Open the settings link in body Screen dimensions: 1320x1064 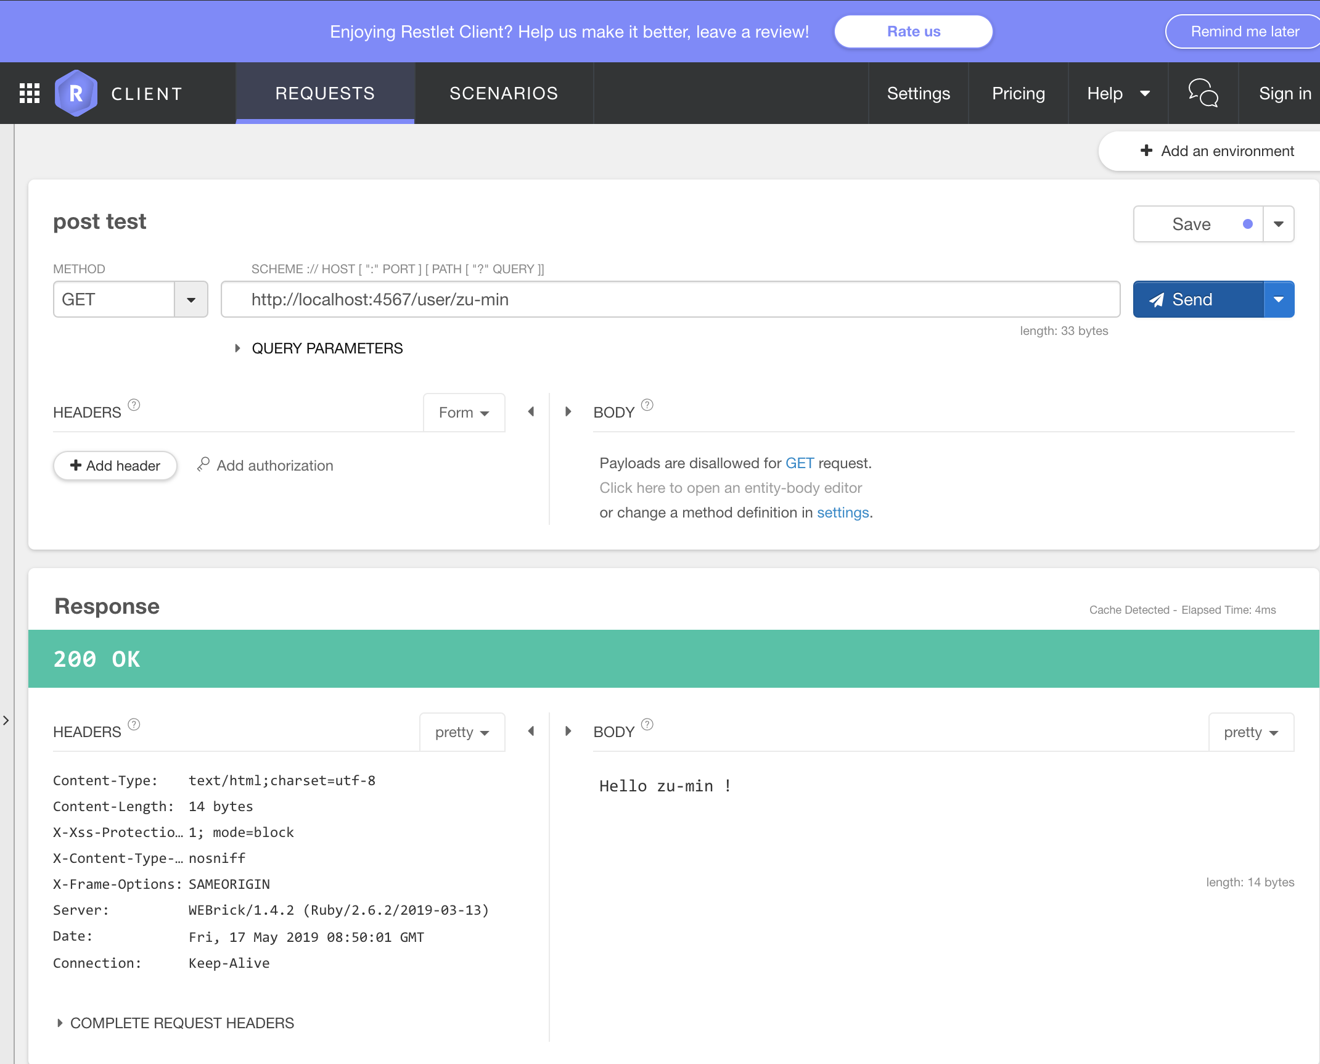(842, 513)
